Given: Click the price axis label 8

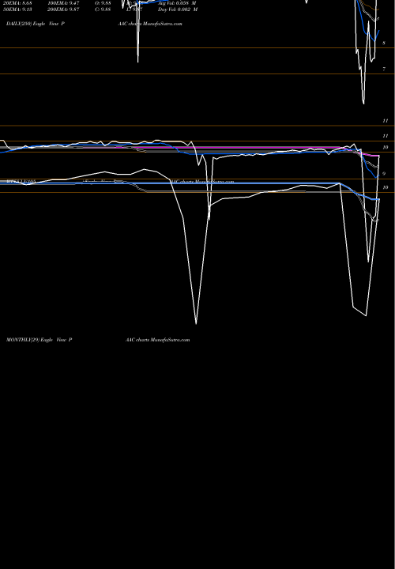Looking at the screenshot, I should coord(384,43).
